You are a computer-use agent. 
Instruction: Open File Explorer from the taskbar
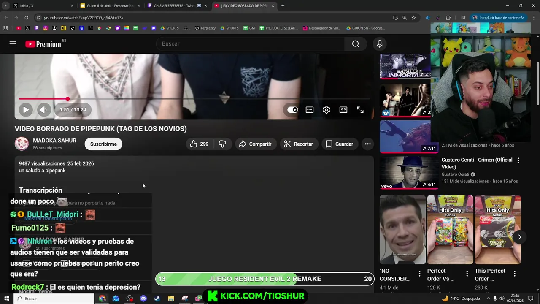tap(171, 299)
